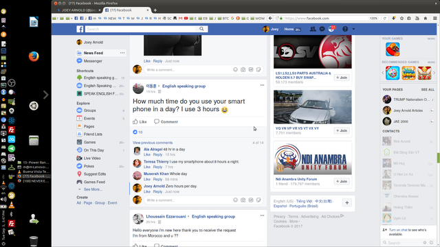This screenshot has width=440, height=247.
Task: Open options menu of smart phone post
Action: pyautogui.click(x=262, y=85)
